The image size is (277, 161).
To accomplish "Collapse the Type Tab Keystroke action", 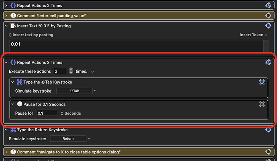I will pos(12,82).
